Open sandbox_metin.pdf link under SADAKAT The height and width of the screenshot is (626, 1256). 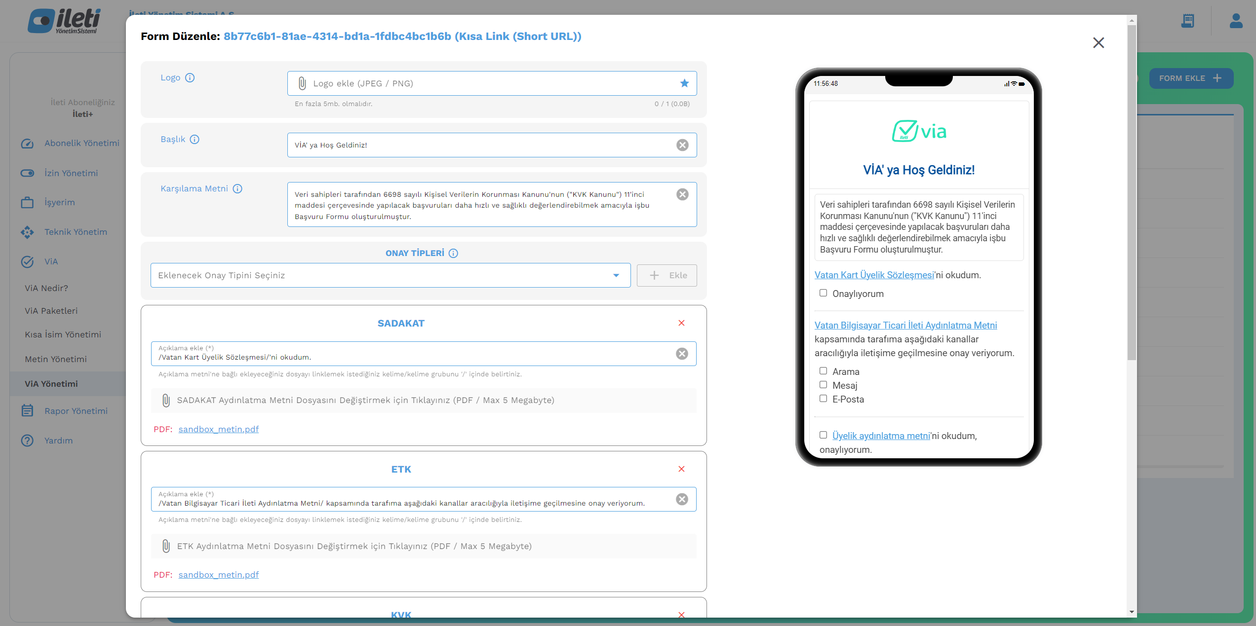[218, 429]
